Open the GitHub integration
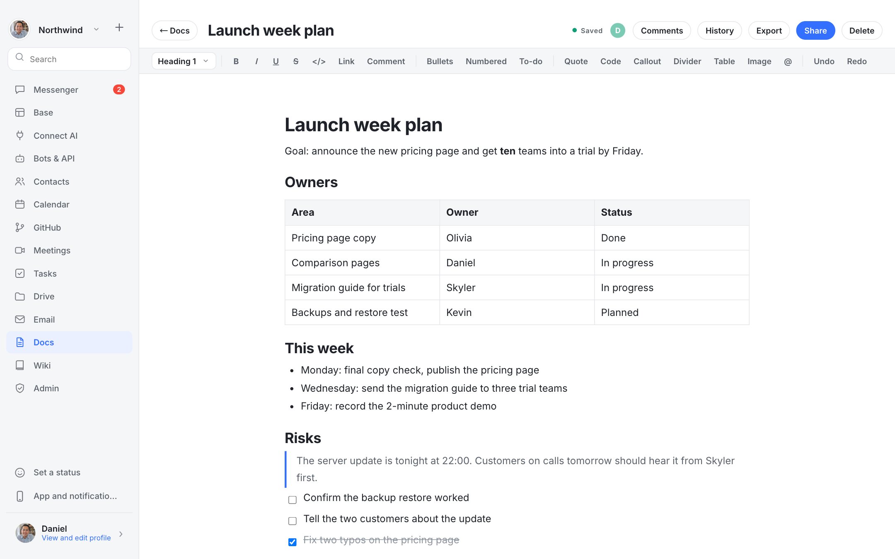Image resolution: width=895 pixels, height=559 pixels. point(69,228)
